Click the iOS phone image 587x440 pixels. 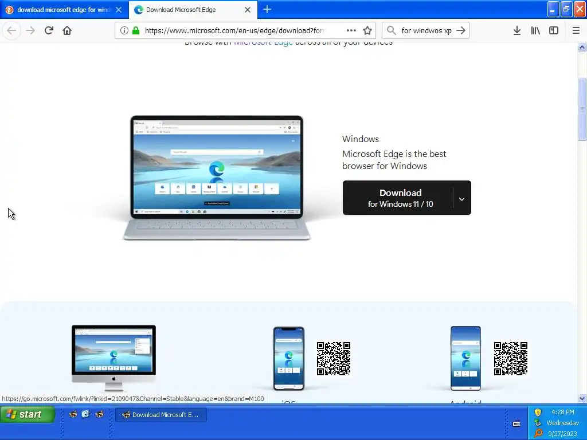click(x=288, y=359)
